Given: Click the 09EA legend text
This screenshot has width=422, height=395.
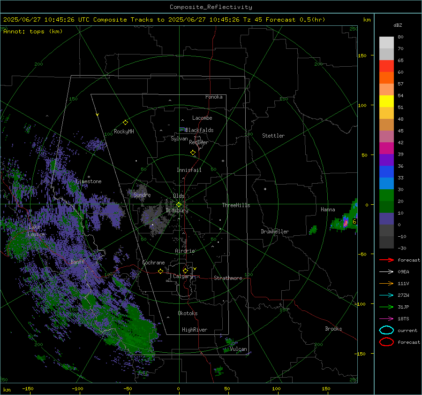Looking at the screenshot, I should [x=403, y=272].
